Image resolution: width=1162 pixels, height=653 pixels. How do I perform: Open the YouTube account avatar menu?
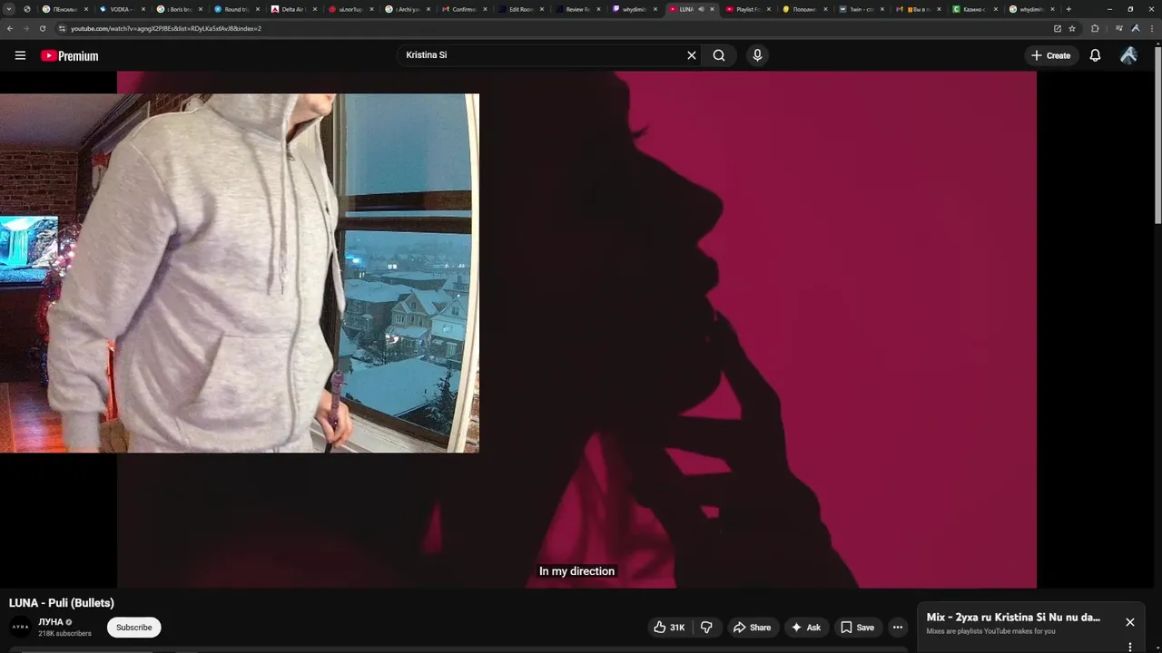[x=1128, y=55]
